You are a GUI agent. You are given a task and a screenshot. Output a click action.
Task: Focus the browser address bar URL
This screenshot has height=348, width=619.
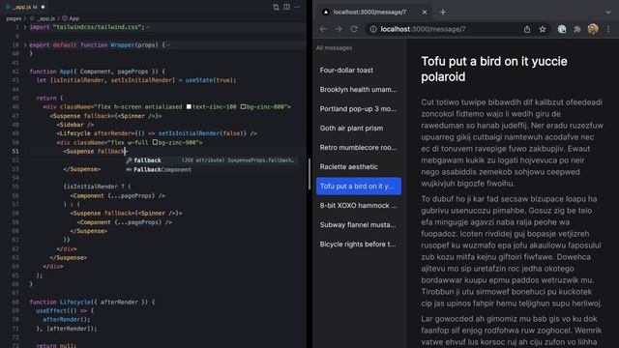point(424,29)
